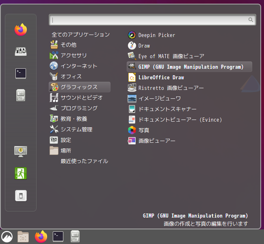Click the LibreOffice Draw label

161,77
